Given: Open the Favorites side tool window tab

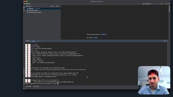Looking at the screenshot, I should [x=24, y=72].
